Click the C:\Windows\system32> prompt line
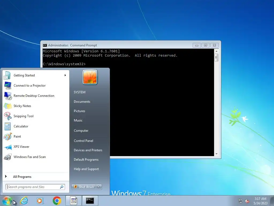274x206 pixels. [x=64, y=64]
